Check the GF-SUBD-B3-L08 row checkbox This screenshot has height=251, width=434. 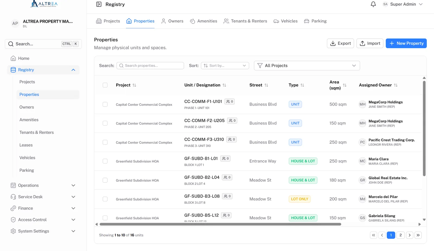click(105, 199)
